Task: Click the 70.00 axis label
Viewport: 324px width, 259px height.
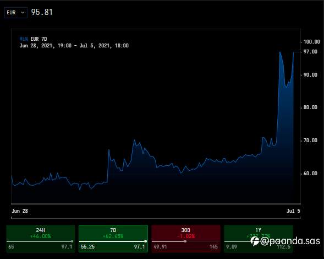Action: pyautogui.click(x=310, y=141)
